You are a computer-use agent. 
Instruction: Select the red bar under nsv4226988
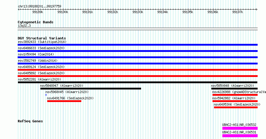235,95
